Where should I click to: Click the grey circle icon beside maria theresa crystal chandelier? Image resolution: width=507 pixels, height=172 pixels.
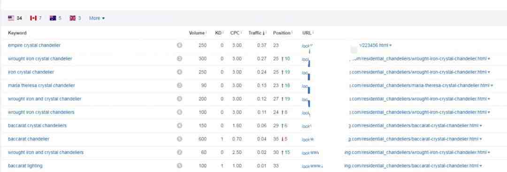click(x=179, y=86)
